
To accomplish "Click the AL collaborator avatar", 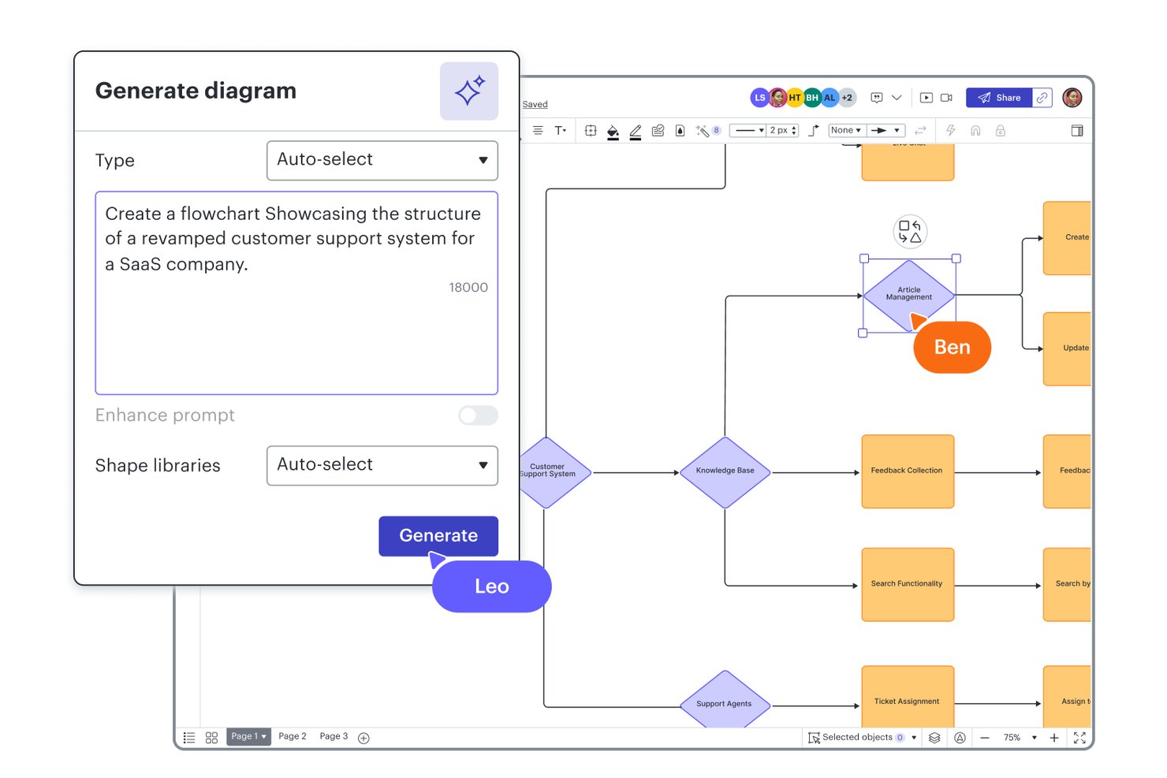I will pyautogui.click(x=830, y=98).
